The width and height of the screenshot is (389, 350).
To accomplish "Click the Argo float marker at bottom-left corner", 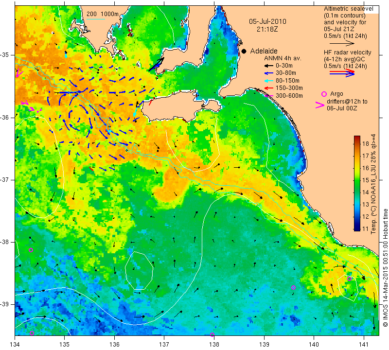I will [x=32, y=333].
